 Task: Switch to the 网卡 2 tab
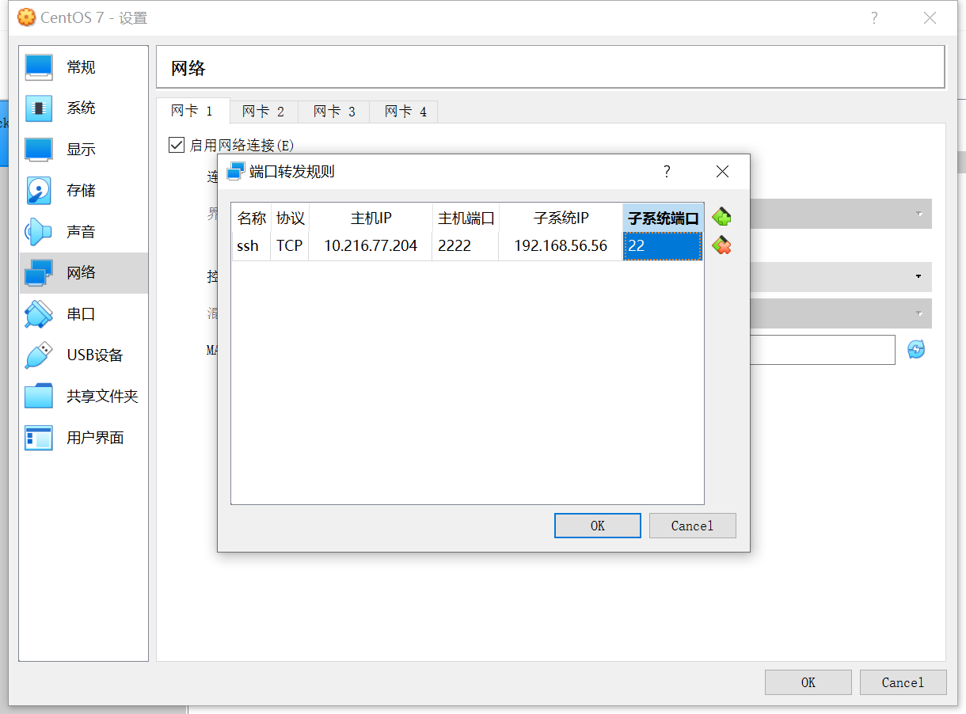click(264, 112)
